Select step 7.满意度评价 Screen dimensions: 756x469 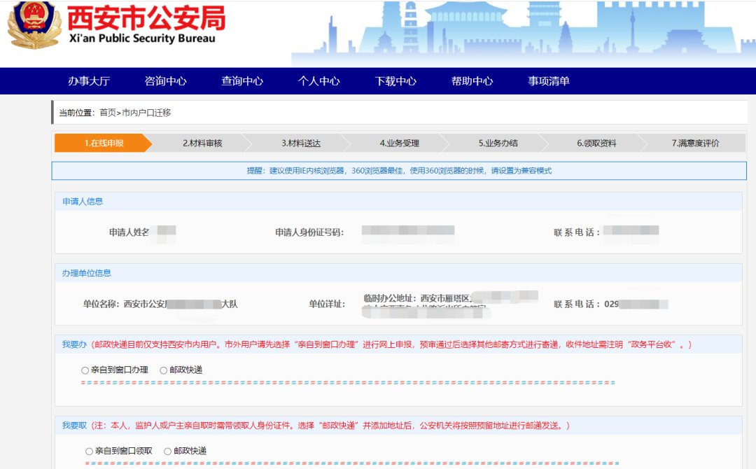[x=695, y=143]
